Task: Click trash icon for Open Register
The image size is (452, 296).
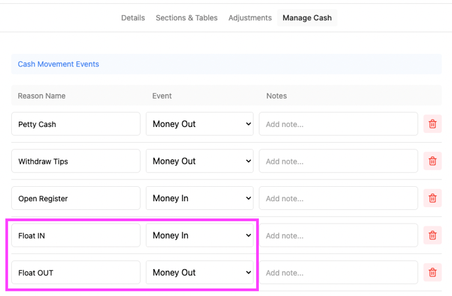Action: tap(432, 198)
